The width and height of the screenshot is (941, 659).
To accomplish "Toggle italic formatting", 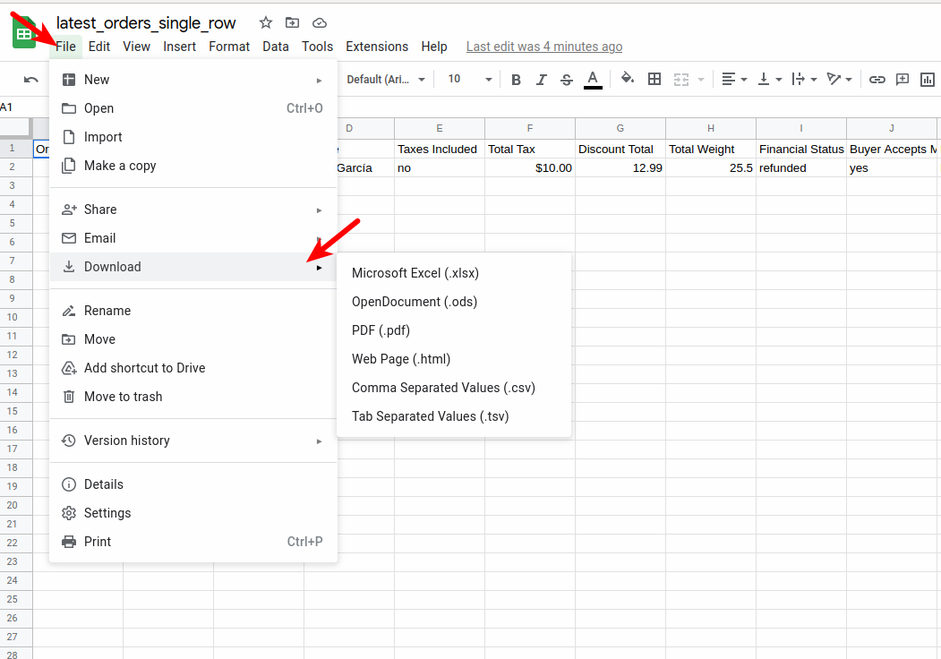I will coord(541,79).
